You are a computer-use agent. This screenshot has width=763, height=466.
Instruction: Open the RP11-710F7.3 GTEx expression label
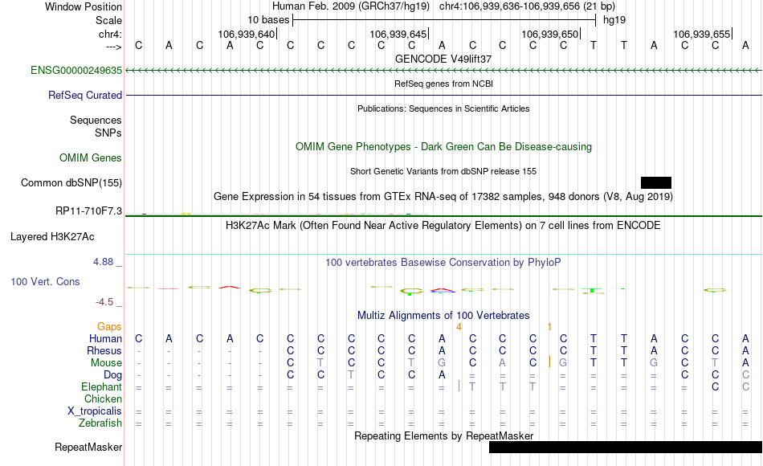point(88,211)
